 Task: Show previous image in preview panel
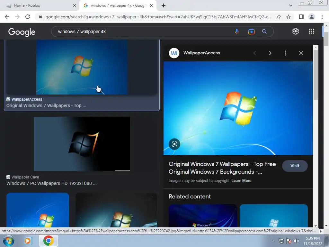point(255,53)
